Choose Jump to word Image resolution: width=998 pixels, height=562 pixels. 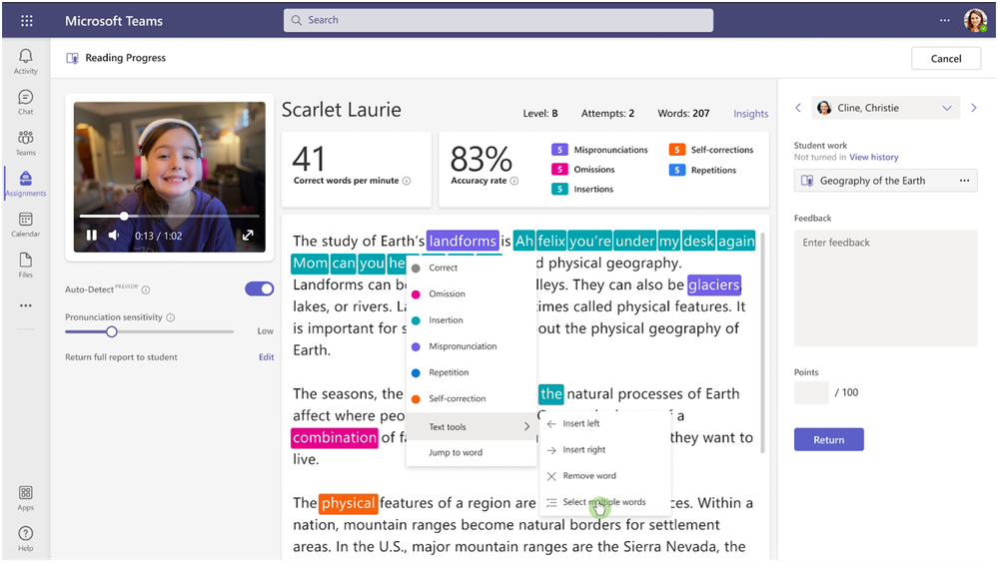472,452
